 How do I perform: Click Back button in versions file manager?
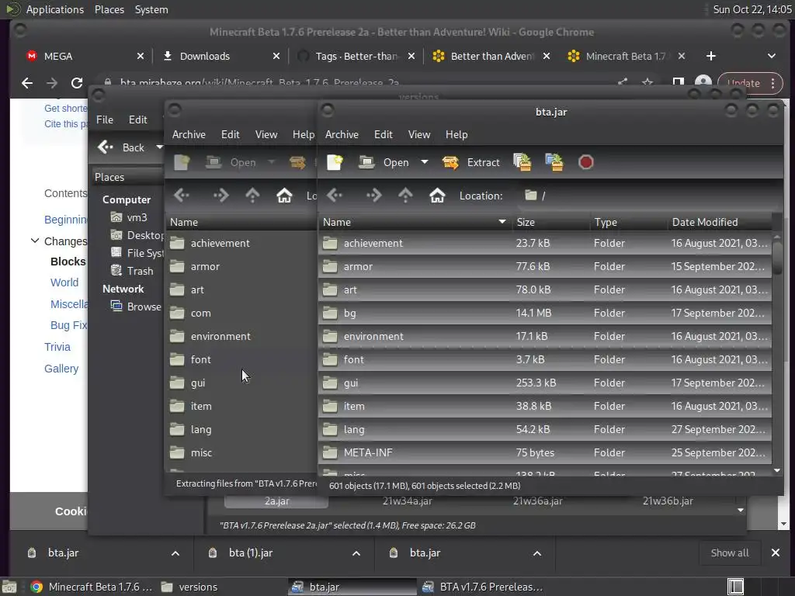(x=121, y=147)
